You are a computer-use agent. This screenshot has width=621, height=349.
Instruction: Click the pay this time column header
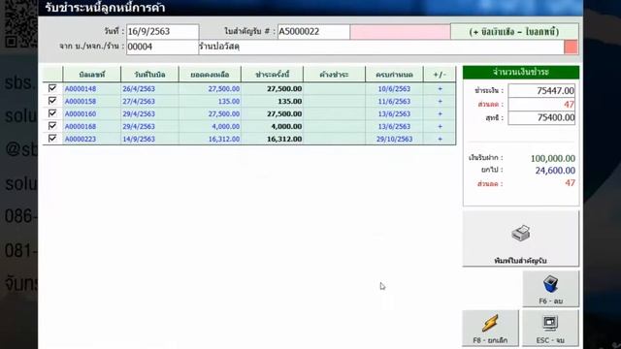[272, 75]
